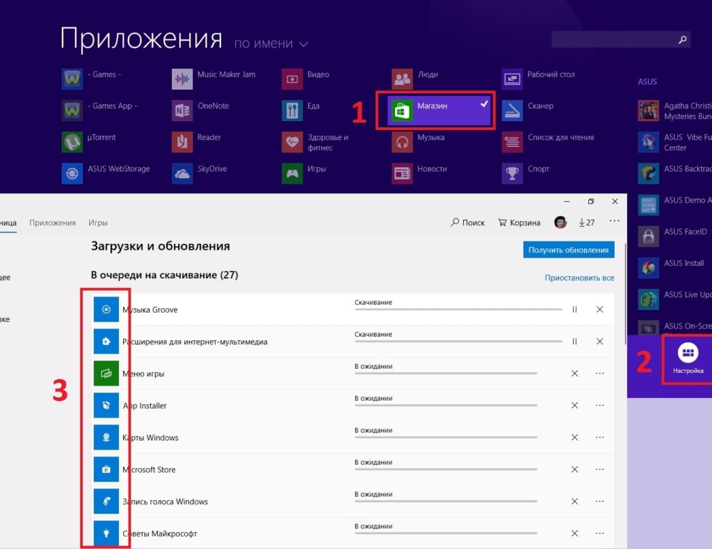Open ASUS Install app icon
This screenshot has width=712, height=549.
[x=649, y=268]
